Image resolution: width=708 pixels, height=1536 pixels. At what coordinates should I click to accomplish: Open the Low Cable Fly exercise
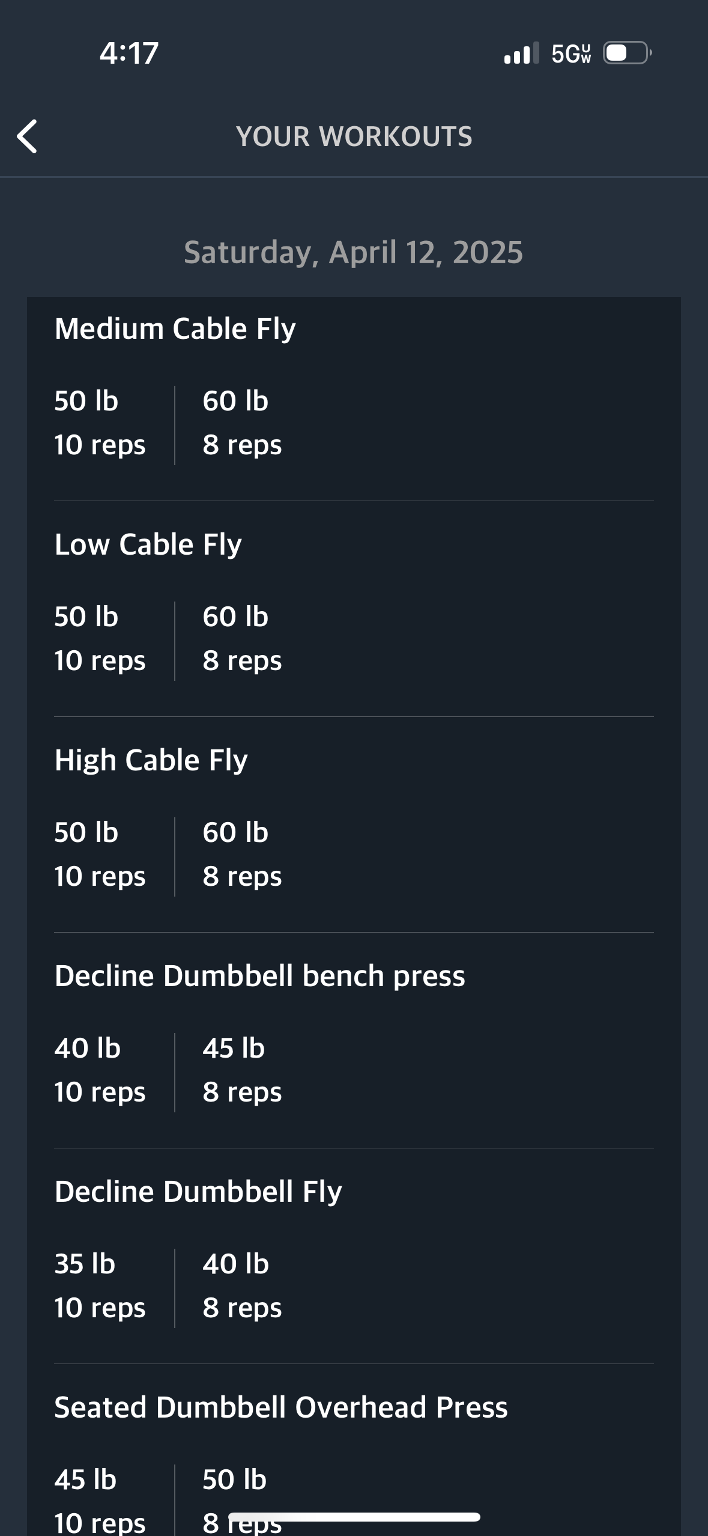click(x=148, y=544)
